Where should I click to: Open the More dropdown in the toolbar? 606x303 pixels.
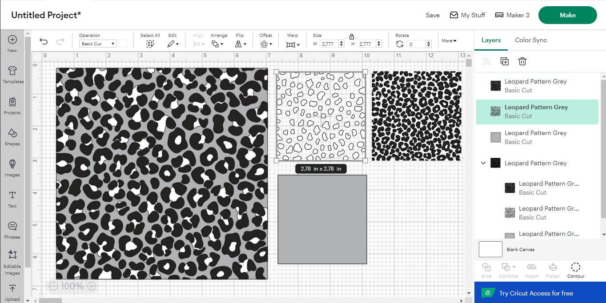449,40
